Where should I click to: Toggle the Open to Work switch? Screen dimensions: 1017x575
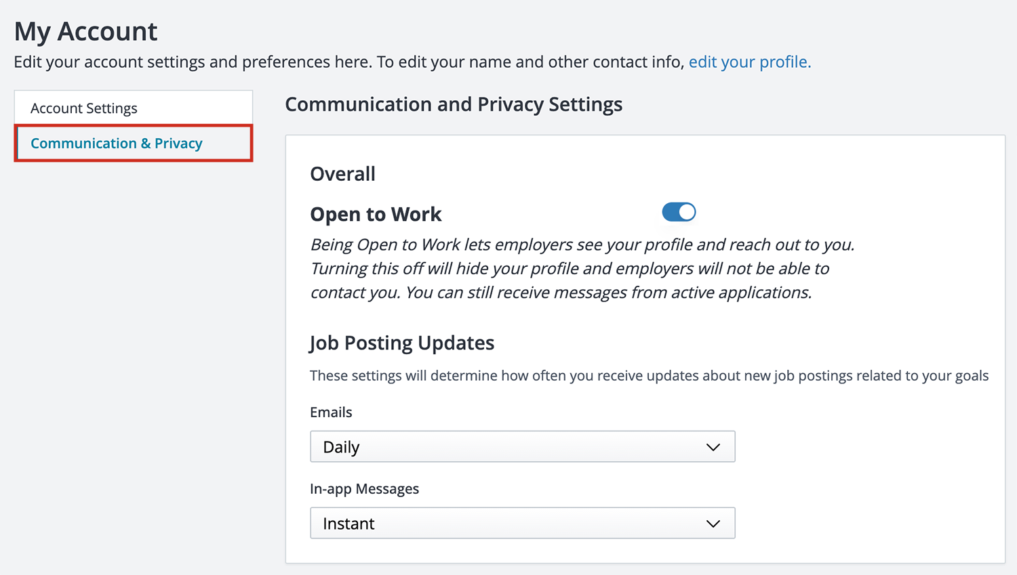coord(679,212)
